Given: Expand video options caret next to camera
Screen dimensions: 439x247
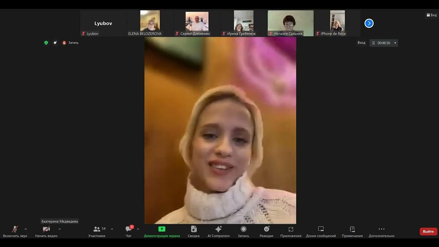Looking at the screenshot, I should click(x=60, y=229).
